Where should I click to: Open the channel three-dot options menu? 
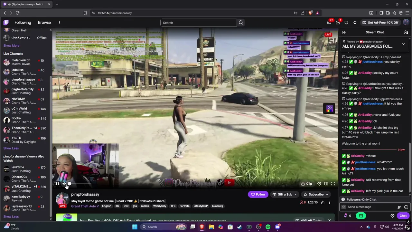coord(329,202)
